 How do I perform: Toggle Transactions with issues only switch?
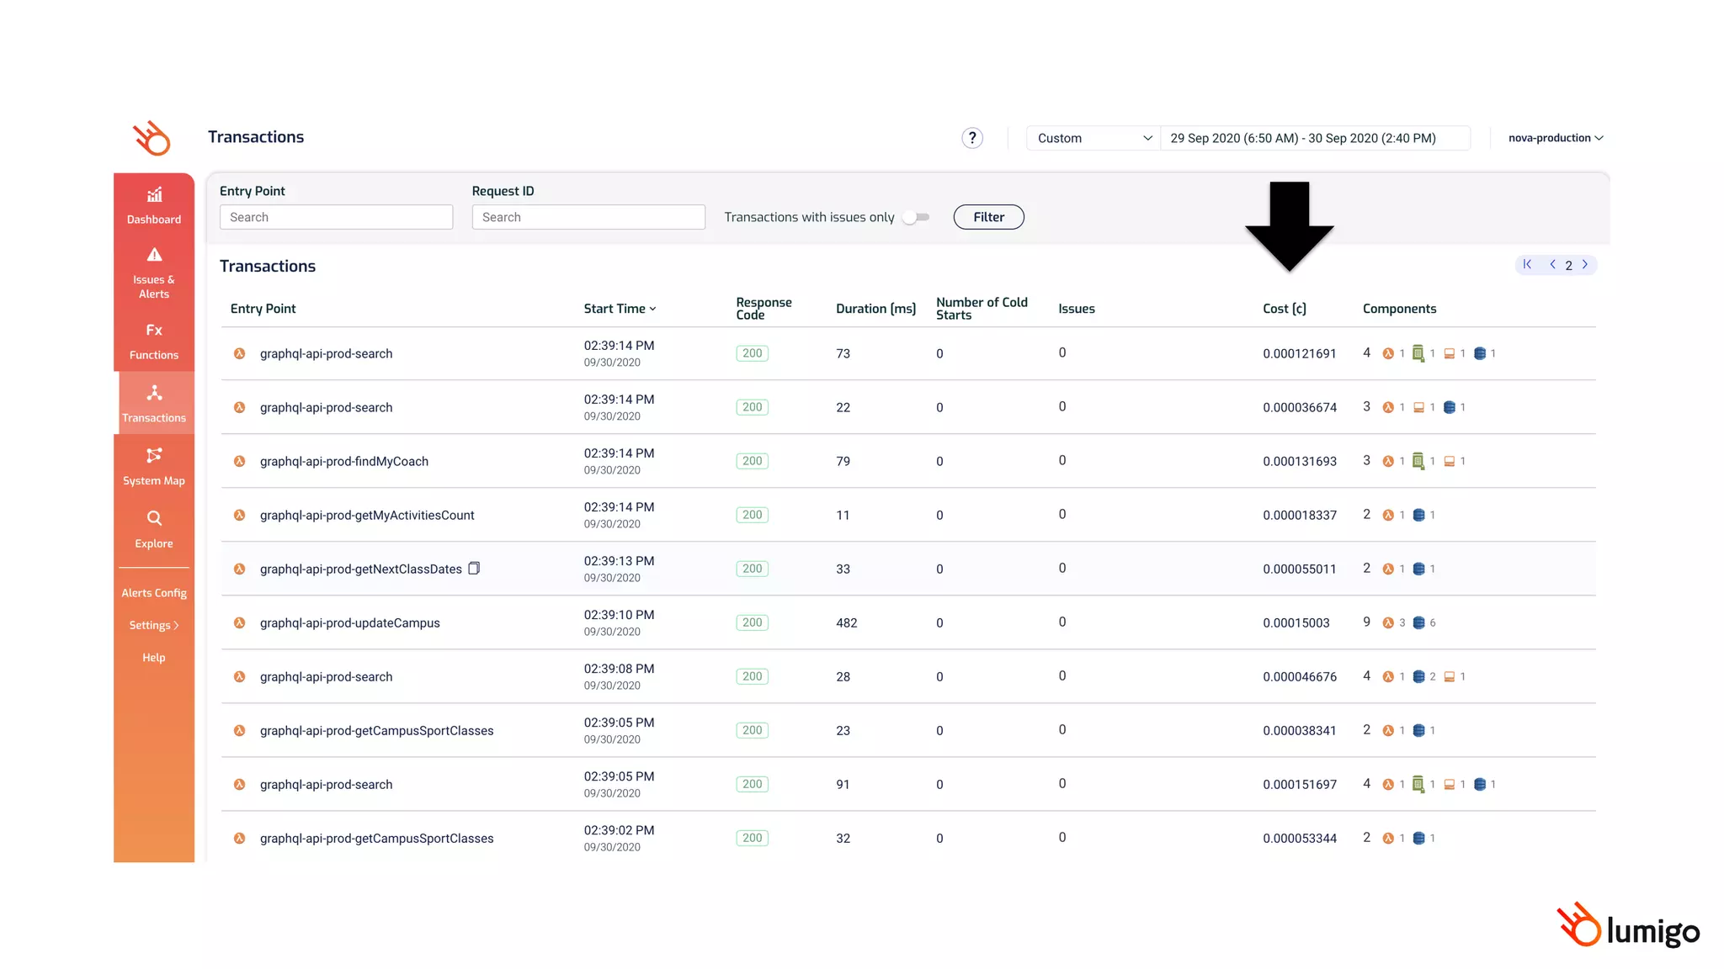click(916, 217)
